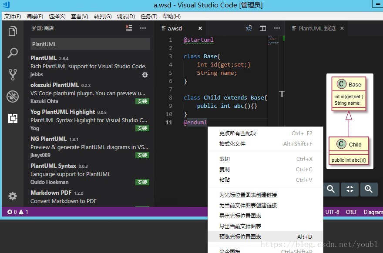Zoom out the PlantUML preview diagram

[331, 190]
